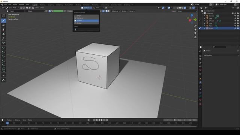Screen dimensions: 240x135
Task: Disable Cube in renders camera icon
Action: (x=238, y=18)
